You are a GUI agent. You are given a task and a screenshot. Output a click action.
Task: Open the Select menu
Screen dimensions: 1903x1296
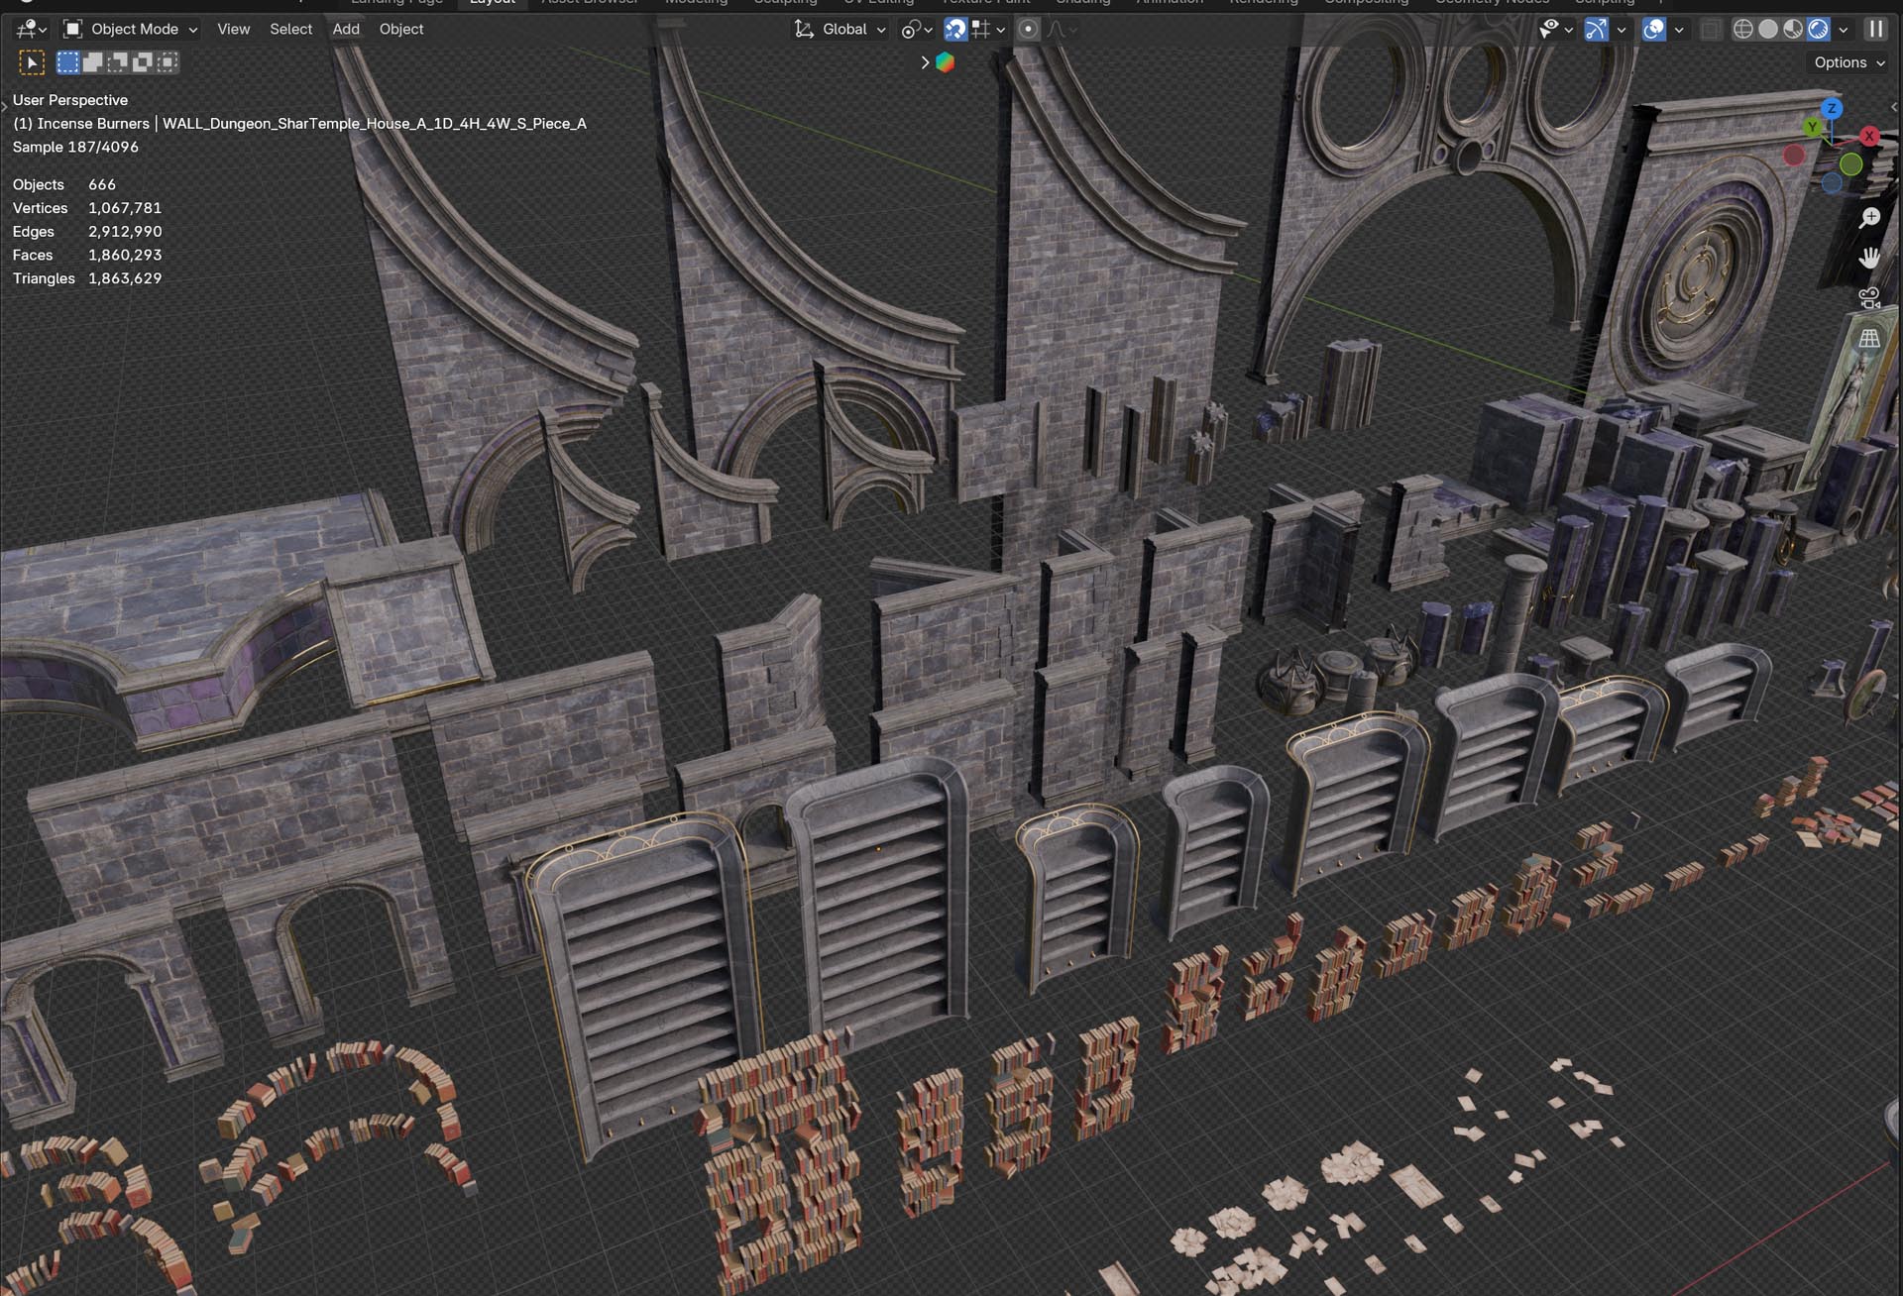tap(290, 29)
